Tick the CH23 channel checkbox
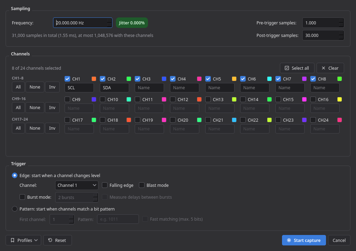Image resolution: width=356 pixels, height=251 pixels. click(x=278, y=120)
